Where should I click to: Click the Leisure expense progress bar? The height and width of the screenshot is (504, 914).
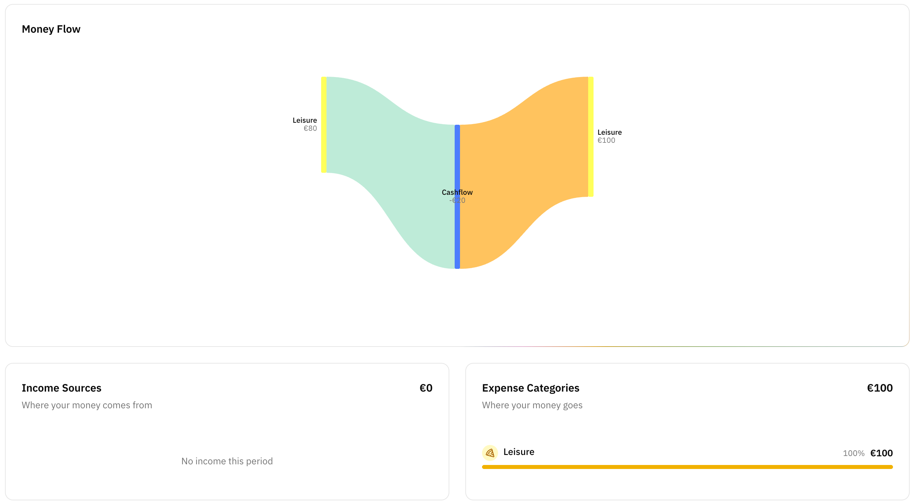(687, 467)
